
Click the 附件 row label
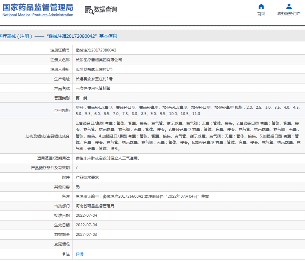click(66, 177)
